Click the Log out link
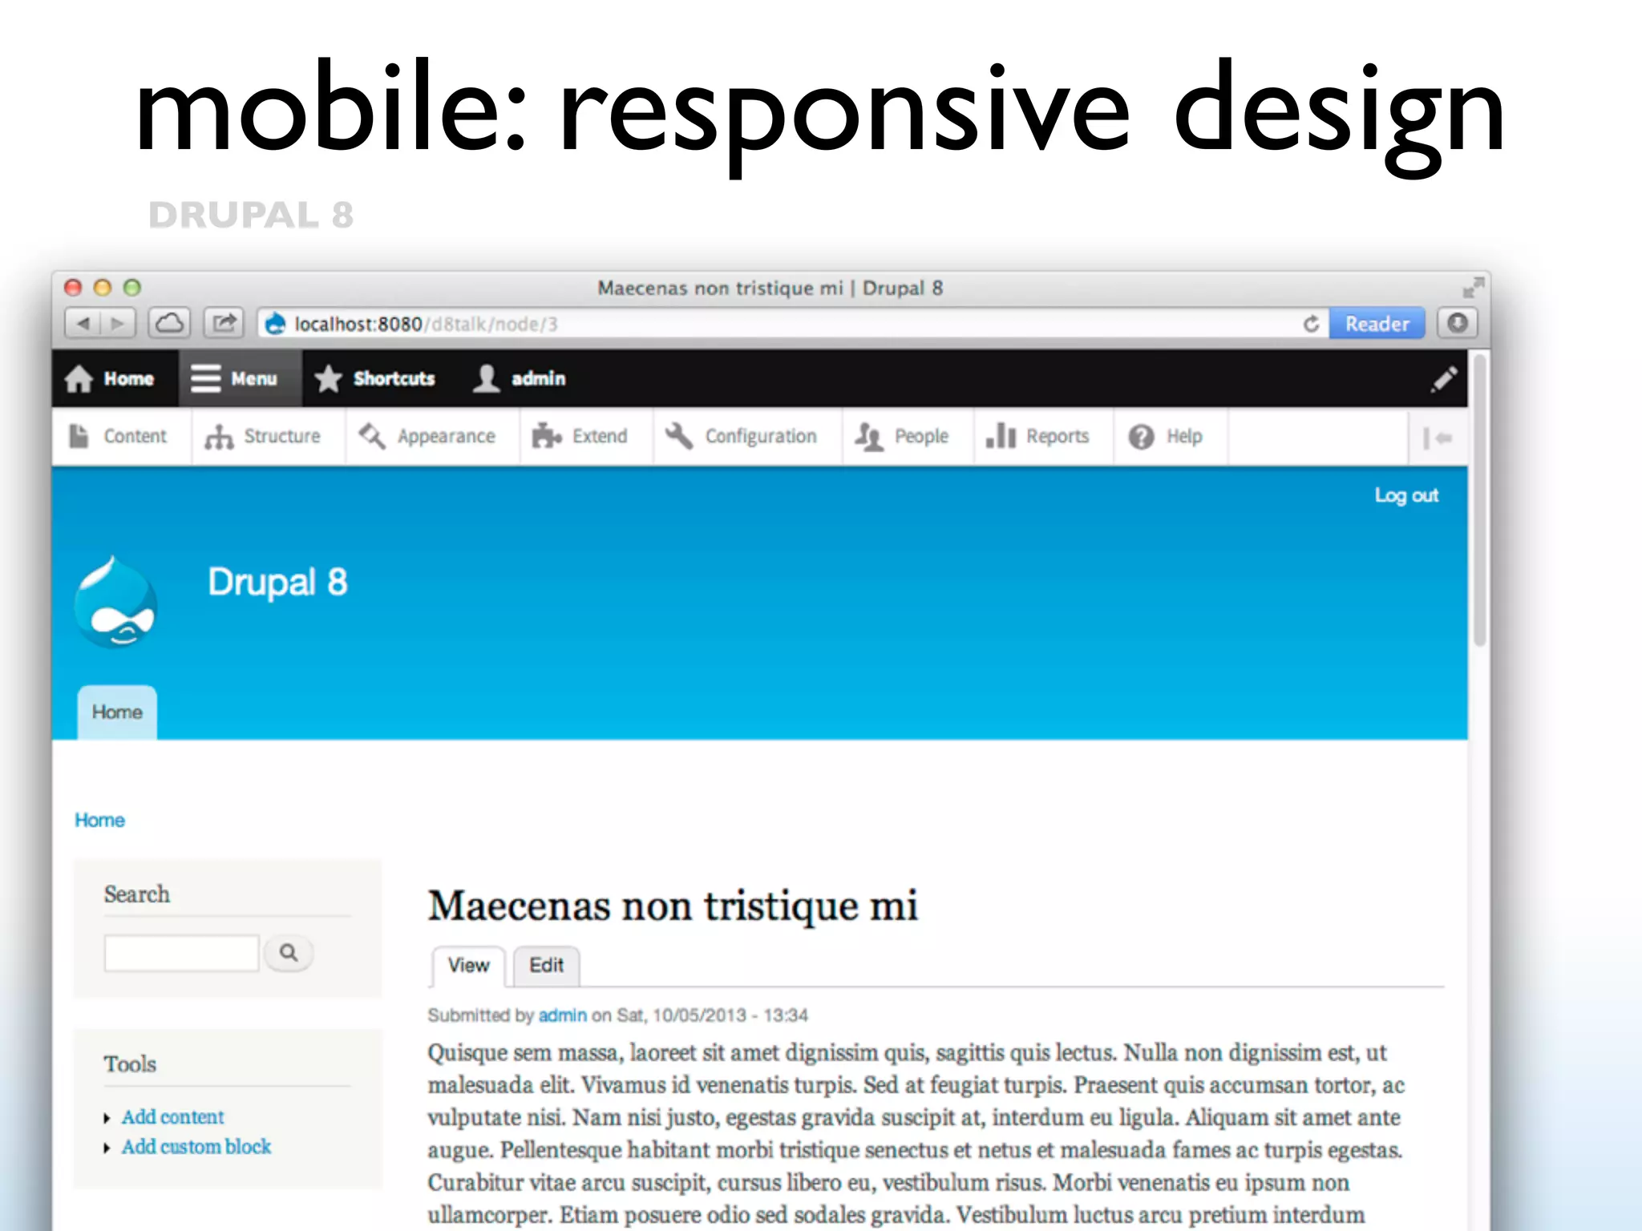1642x1231 pixels. coord(1406,495)
